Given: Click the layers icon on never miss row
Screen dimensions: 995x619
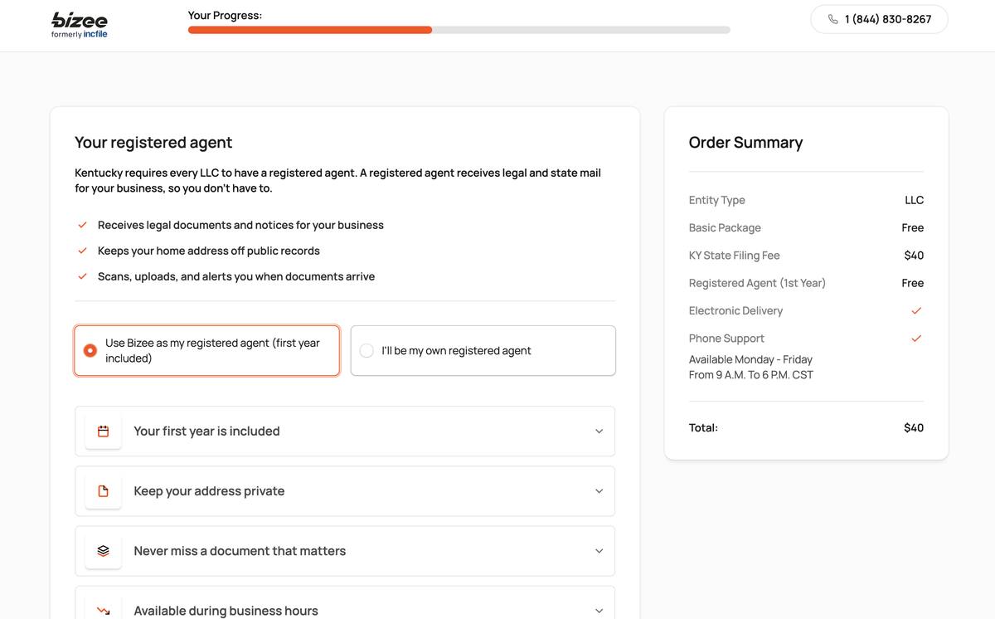Looking at the screenshot, I should pos(104,551).
